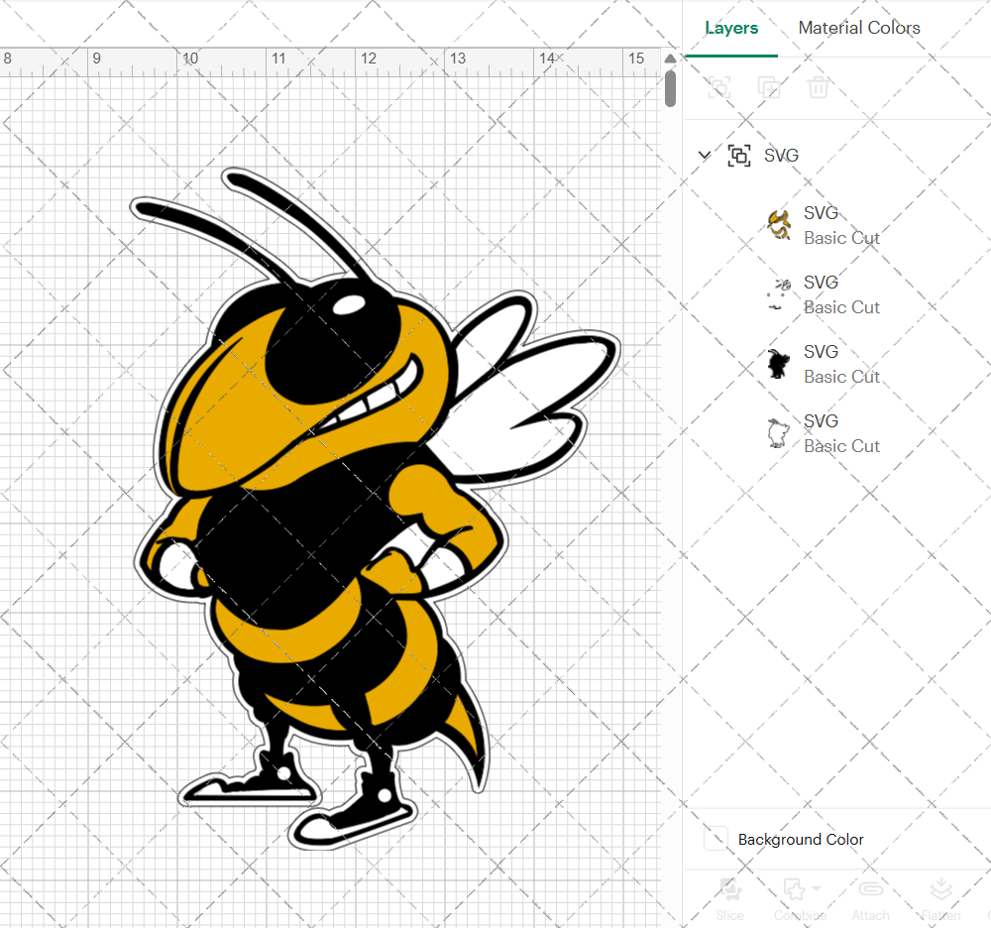Image resolution: width=991 pixels, height=928 pixels.
Task: Click the Attach tool icon
Action: click(870, 889)
